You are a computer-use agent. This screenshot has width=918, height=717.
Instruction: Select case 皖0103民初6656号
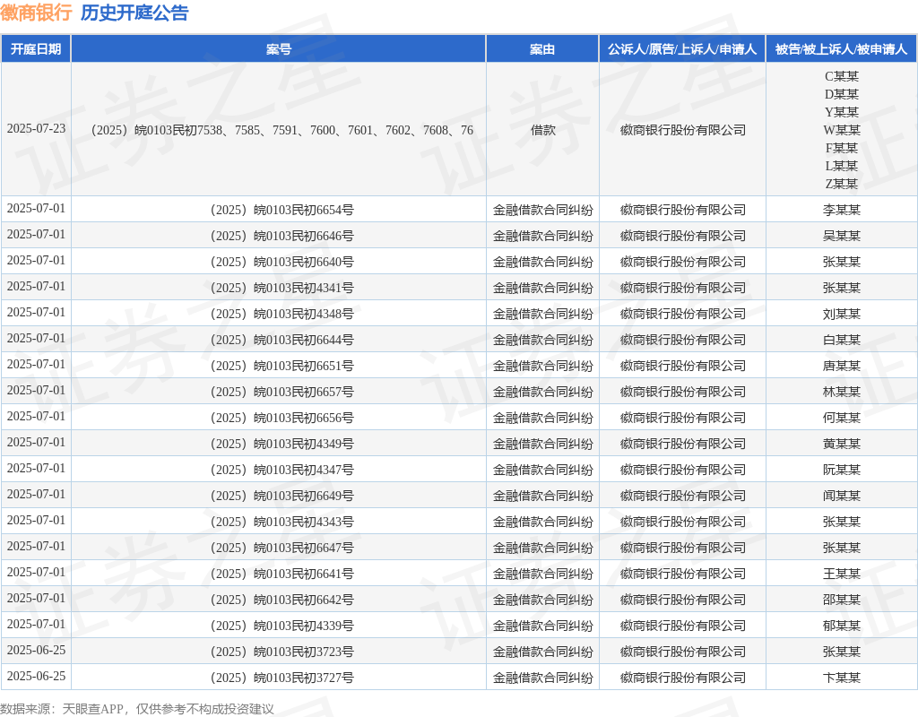281,418
